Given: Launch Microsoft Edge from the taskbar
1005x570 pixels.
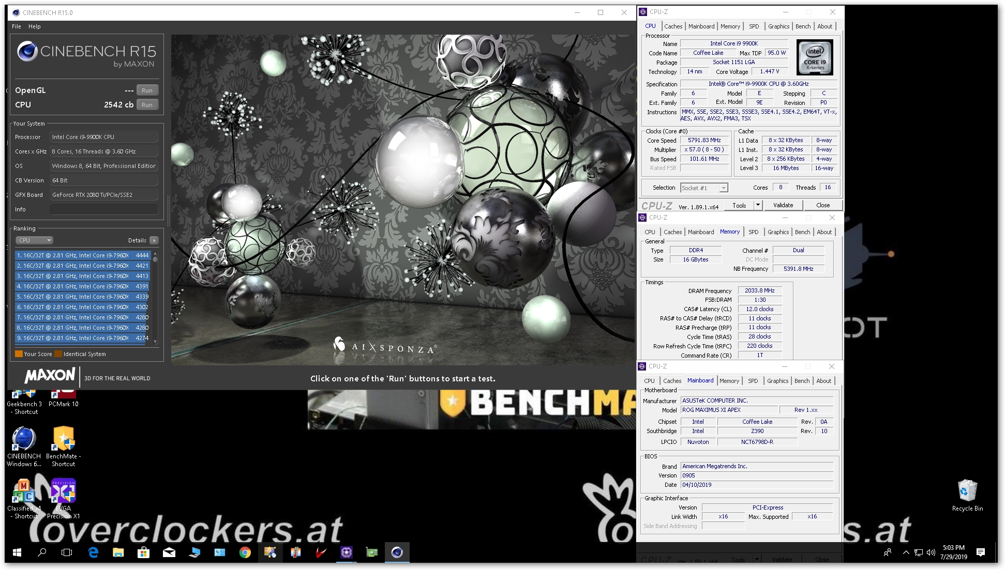Looking at the screenshot, I should click(93, 552).
